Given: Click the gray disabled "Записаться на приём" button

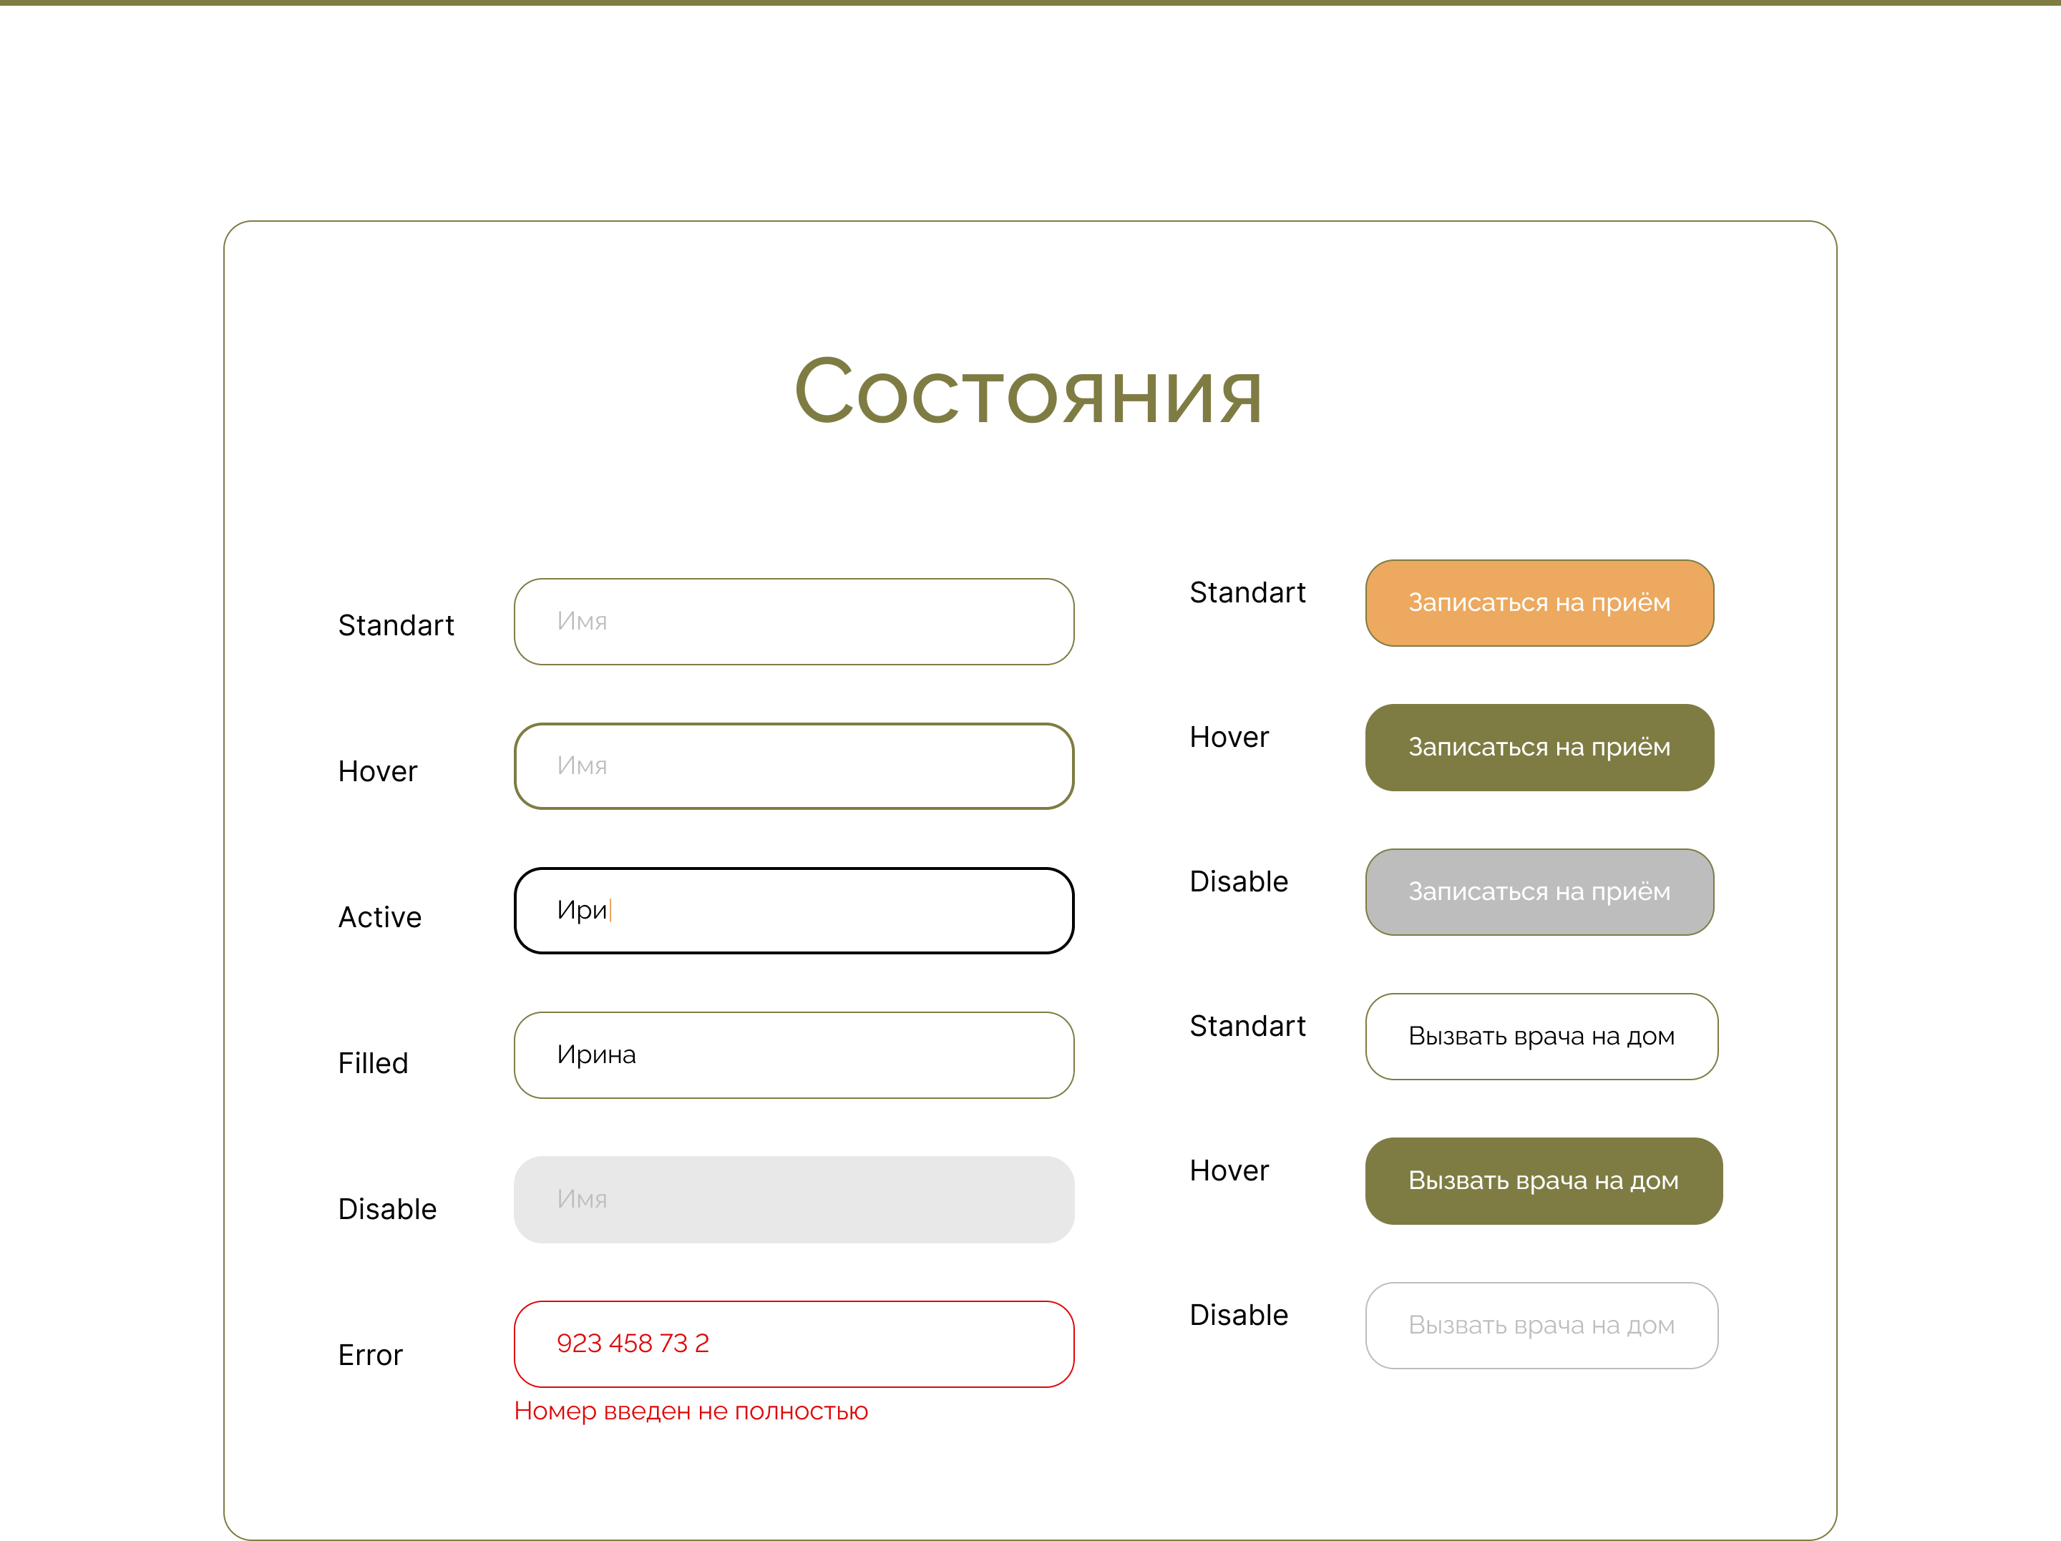Looking at the screenshot, I should point(1539,891).
